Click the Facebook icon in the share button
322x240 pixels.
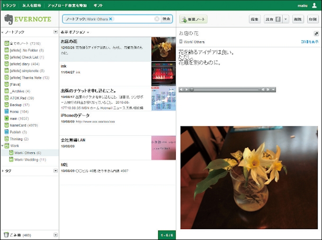point(278,19)
